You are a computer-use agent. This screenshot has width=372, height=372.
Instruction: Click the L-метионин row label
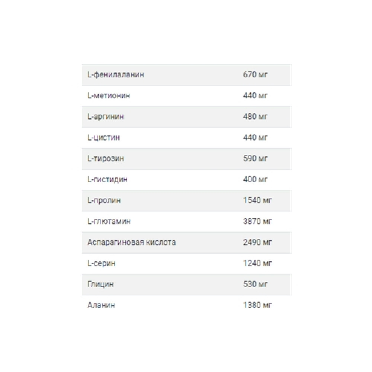(109, 95)
